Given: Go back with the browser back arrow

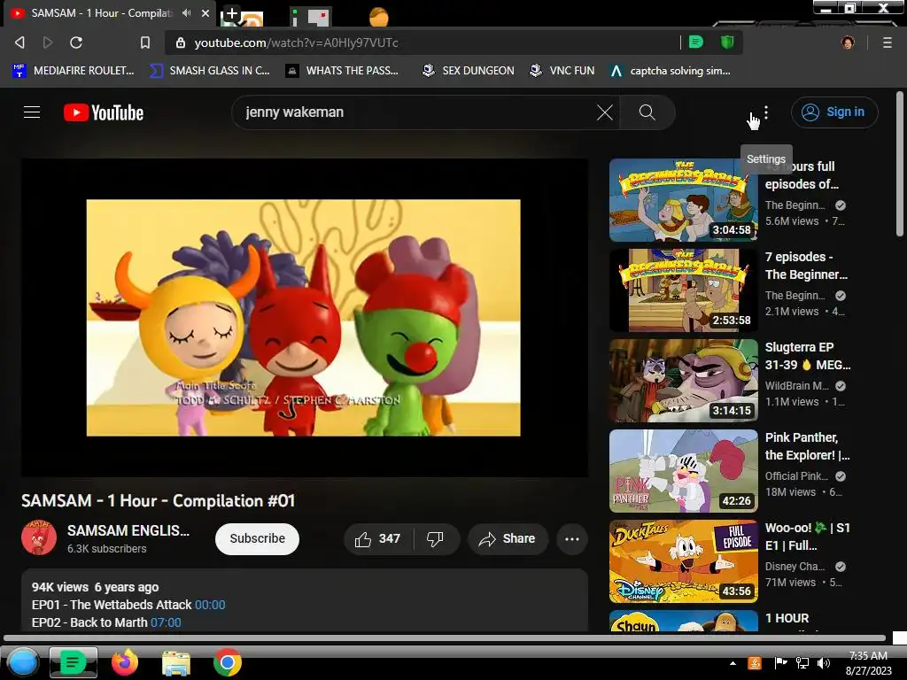Looking at the screenshot, I should 19,42.
